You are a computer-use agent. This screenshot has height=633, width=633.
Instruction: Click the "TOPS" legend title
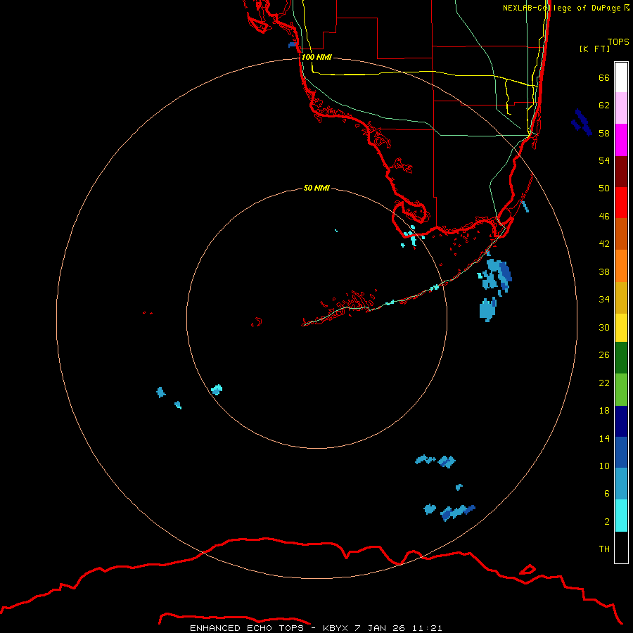tap(618, 42)
